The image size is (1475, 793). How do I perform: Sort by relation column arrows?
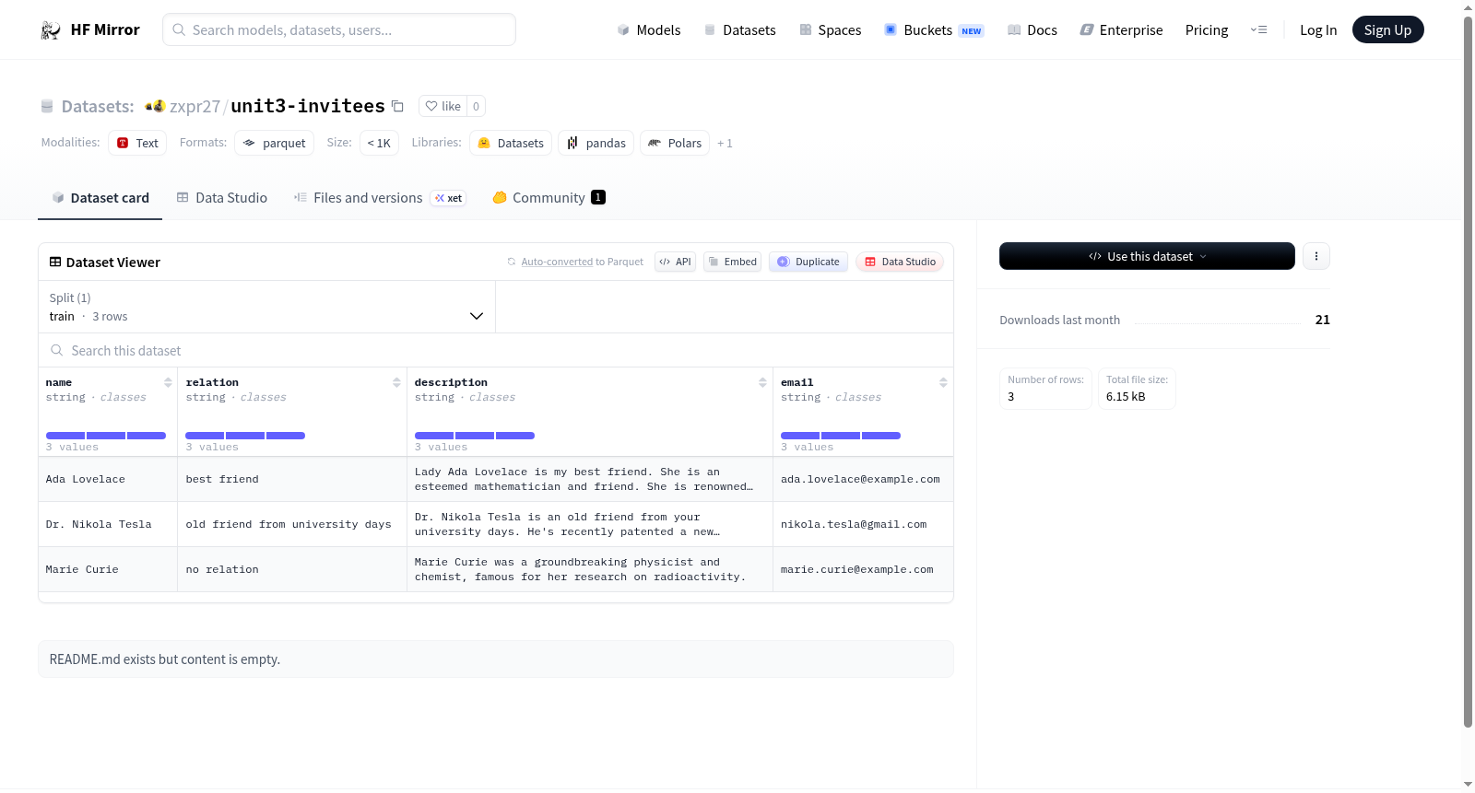396,382
